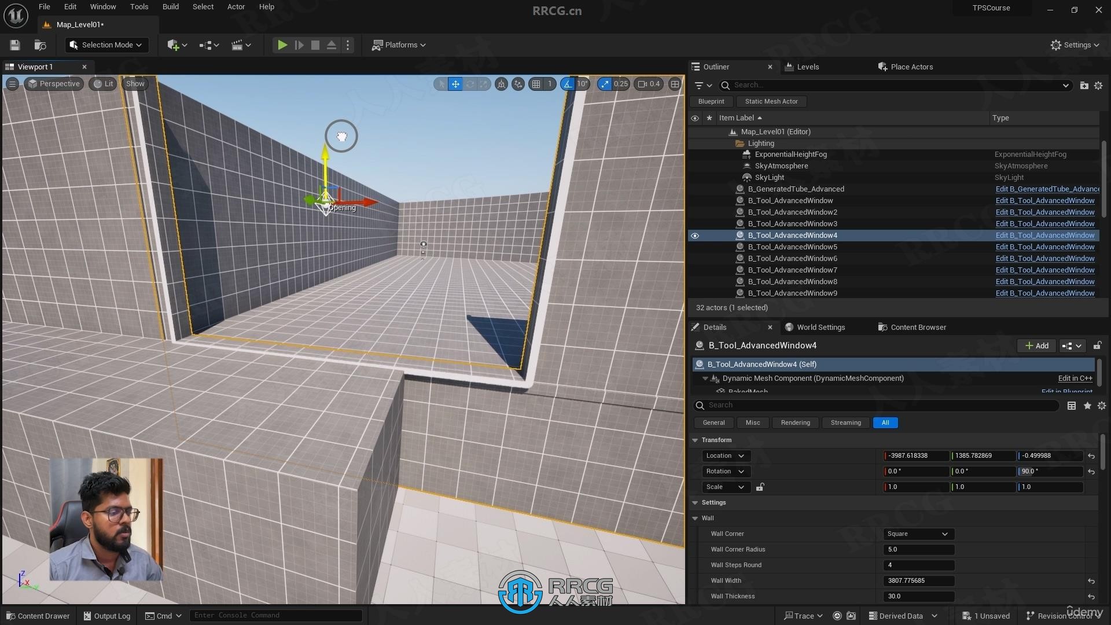Open the Wall Corner Square dropdown

[919, 534]
